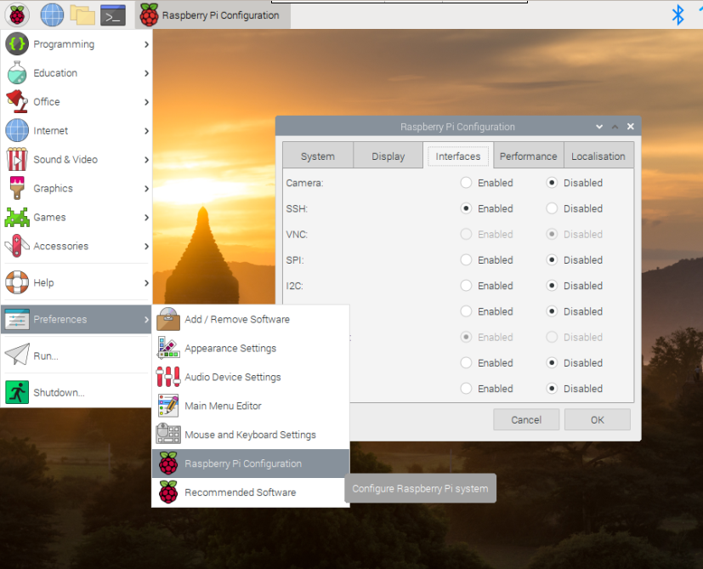Screen dimensions: 703x569
Task: Click the Main Menu Editor pencil icon
Action: [x=168, y=406]
